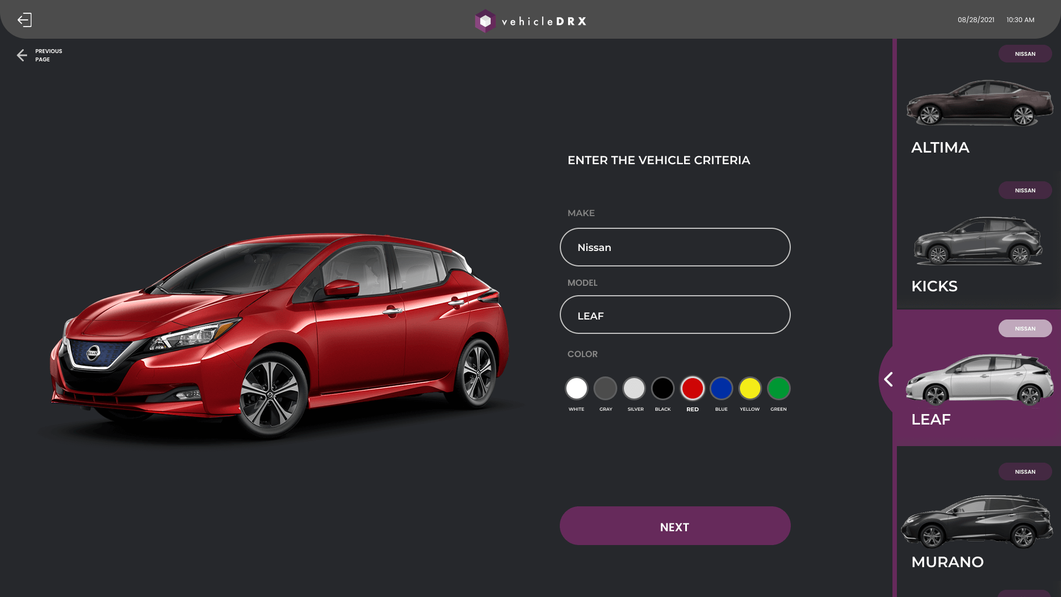Select the Red color swatch
Screen dimensions: 1061x597
pos(692,388)
